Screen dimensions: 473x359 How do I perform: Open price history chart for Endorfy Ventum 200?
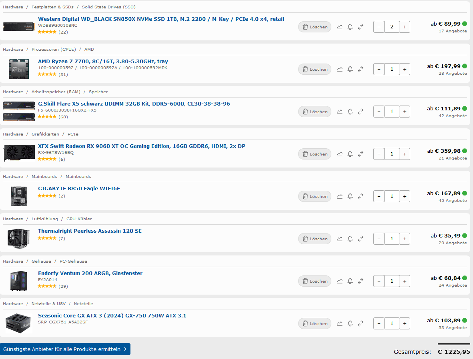[x=340, y=281]
